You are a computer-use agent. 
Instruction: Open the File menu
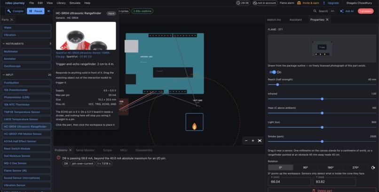pyautogui.click(x=32, y=3)
